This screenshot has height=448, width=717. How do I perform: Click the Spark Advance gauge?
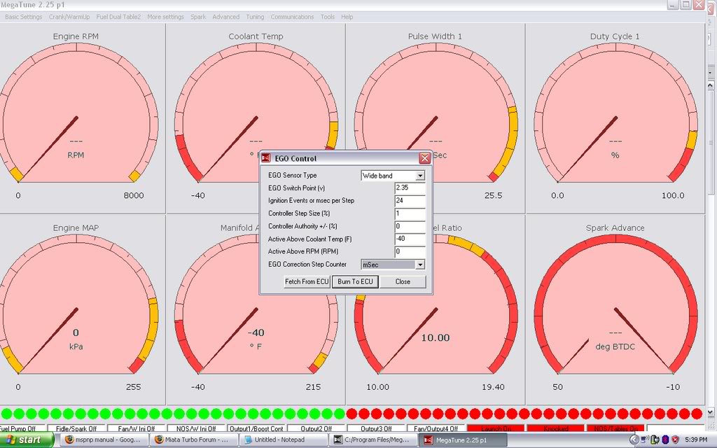(615, 308)
